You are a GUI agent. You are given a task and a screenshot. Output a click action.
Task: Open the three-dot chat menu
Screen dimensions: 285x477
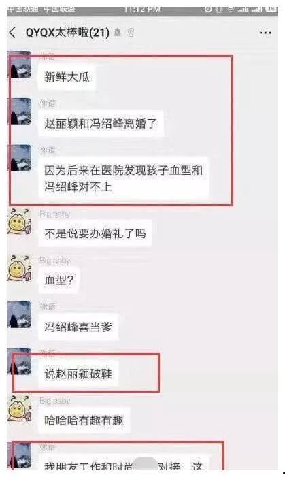click(265, 33)
